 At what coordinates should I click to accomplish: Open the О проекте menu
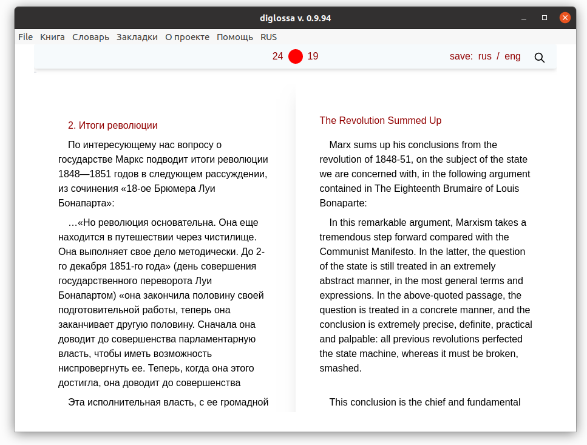coord(187,37)
